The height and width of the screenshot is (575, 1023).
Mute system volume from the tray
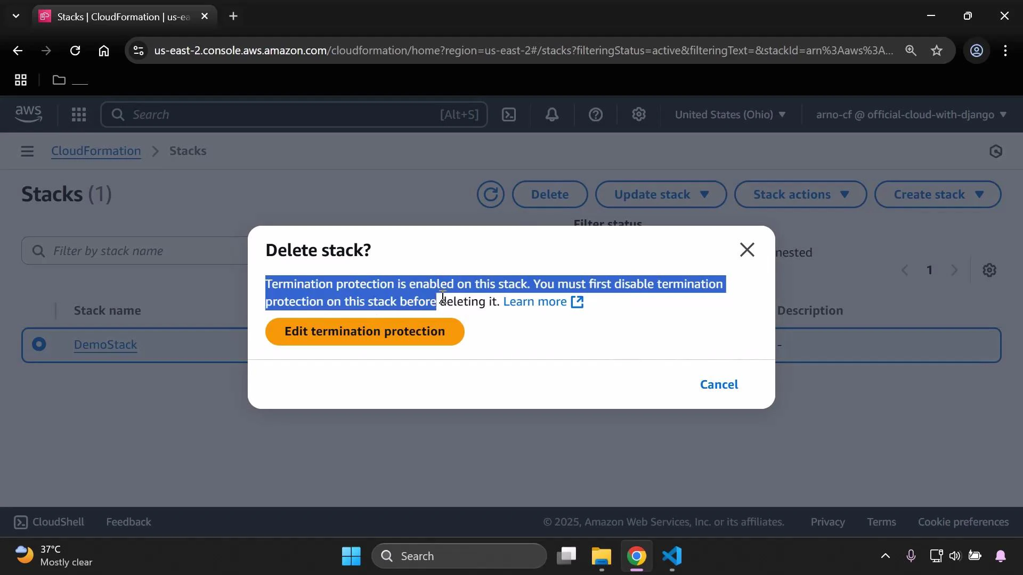click(x=955, y=556)
